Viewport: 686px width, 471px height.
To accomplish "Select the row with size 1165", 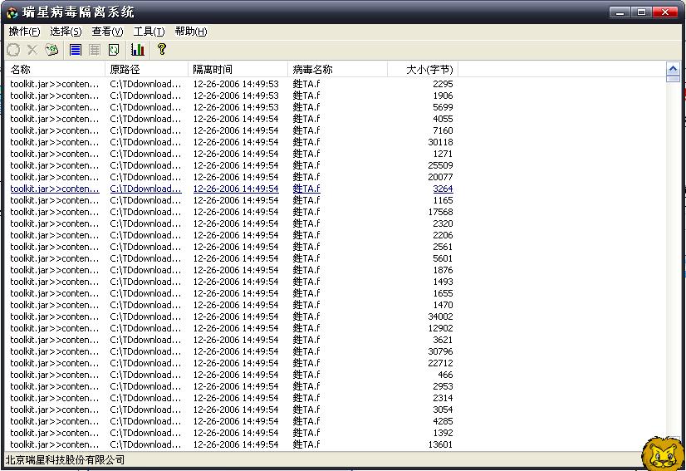I will pyautogui.click(x=232, y=200).
